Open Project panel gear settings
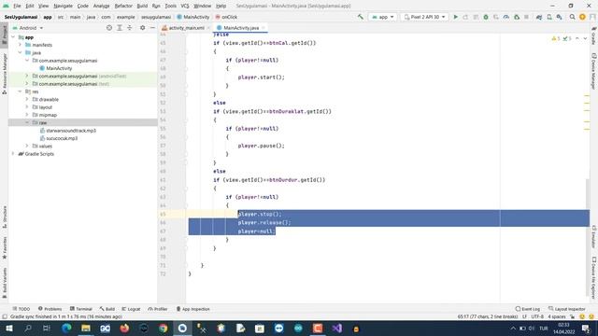The image size is (598, 336). [x=142, y=28]
